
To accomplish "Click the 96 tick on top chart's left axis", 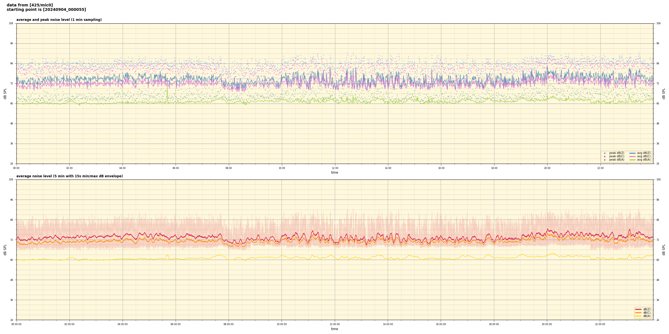I will point(11,43).
